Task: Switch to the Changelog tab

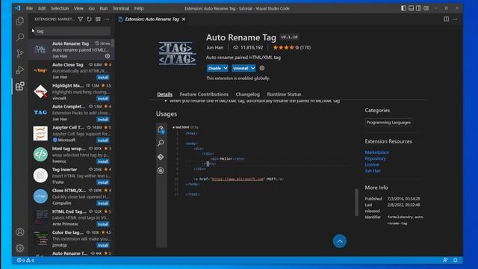Action: [247, 94]
